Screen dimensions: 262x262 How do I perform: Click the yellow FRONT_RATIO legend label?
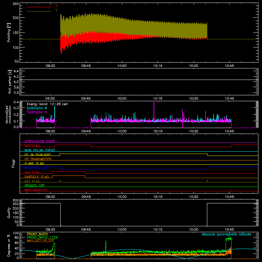37,234
